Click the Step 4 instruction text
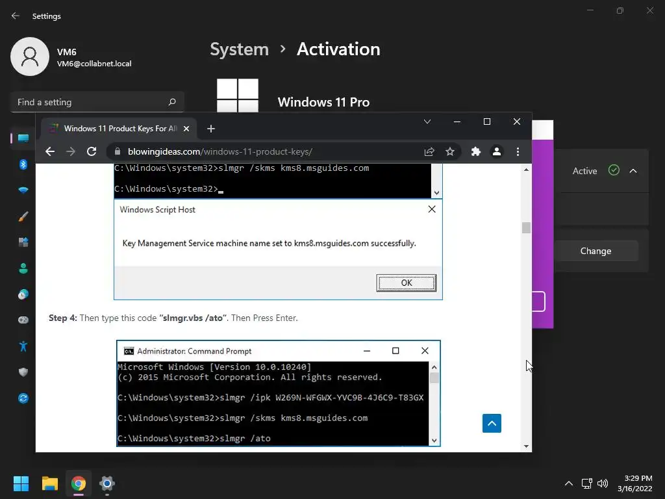The image size is (665, 499). tap(173, 318)
